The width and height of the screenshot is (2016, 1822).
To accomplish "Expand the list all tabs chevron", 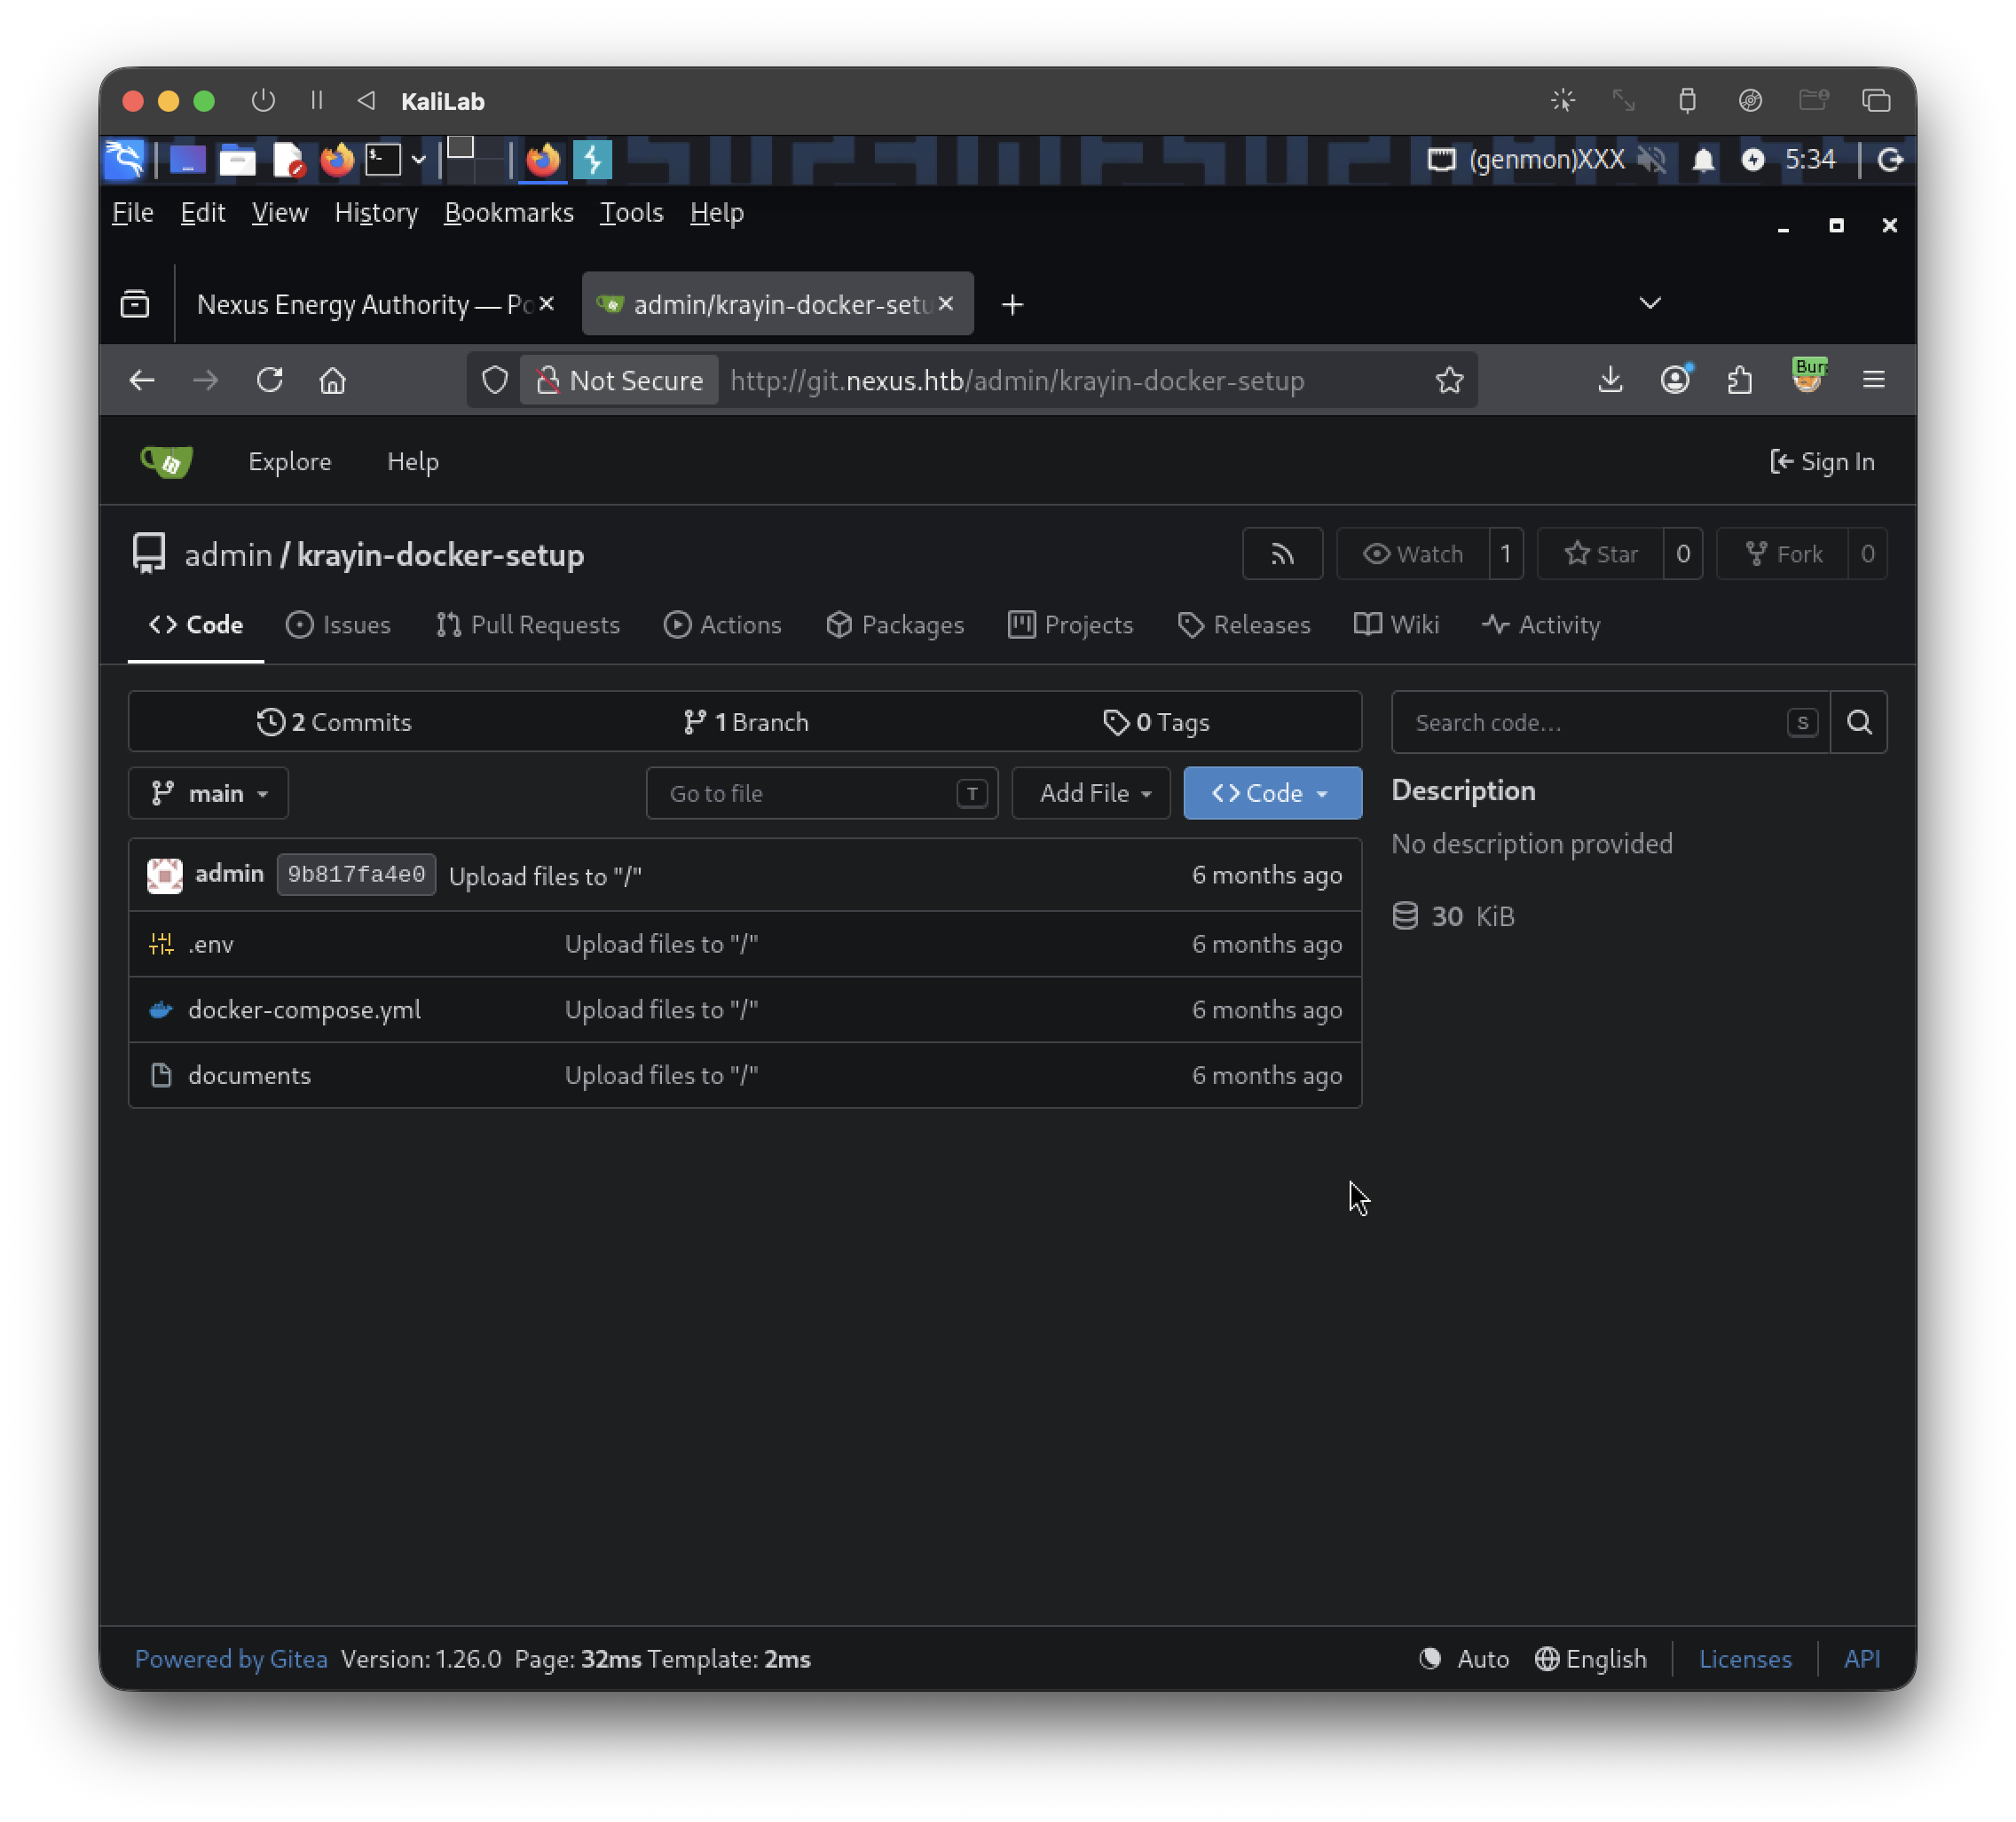I will click(1650, 302).
